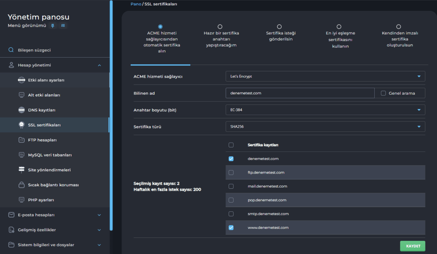Uncheck the www.denemetest.com record
437x254 pixels.
[231, 228]
